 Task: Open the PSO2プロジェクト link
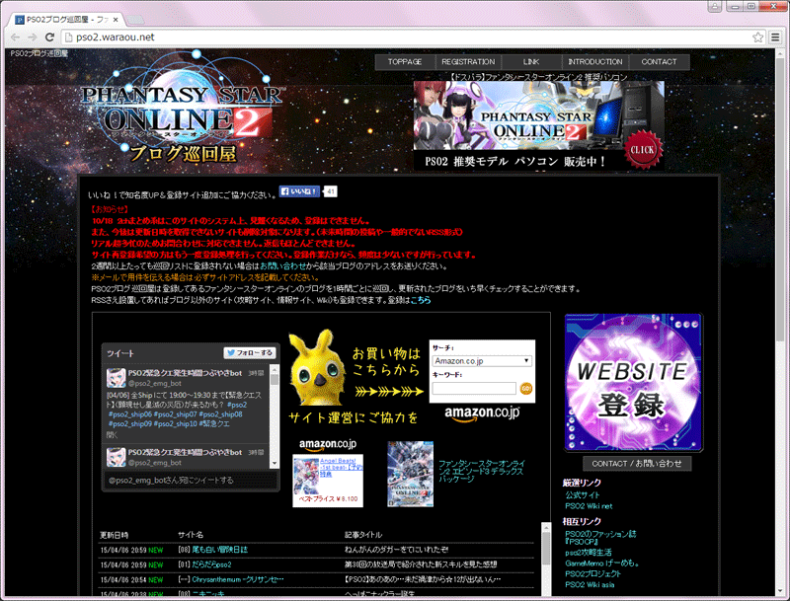593,573
